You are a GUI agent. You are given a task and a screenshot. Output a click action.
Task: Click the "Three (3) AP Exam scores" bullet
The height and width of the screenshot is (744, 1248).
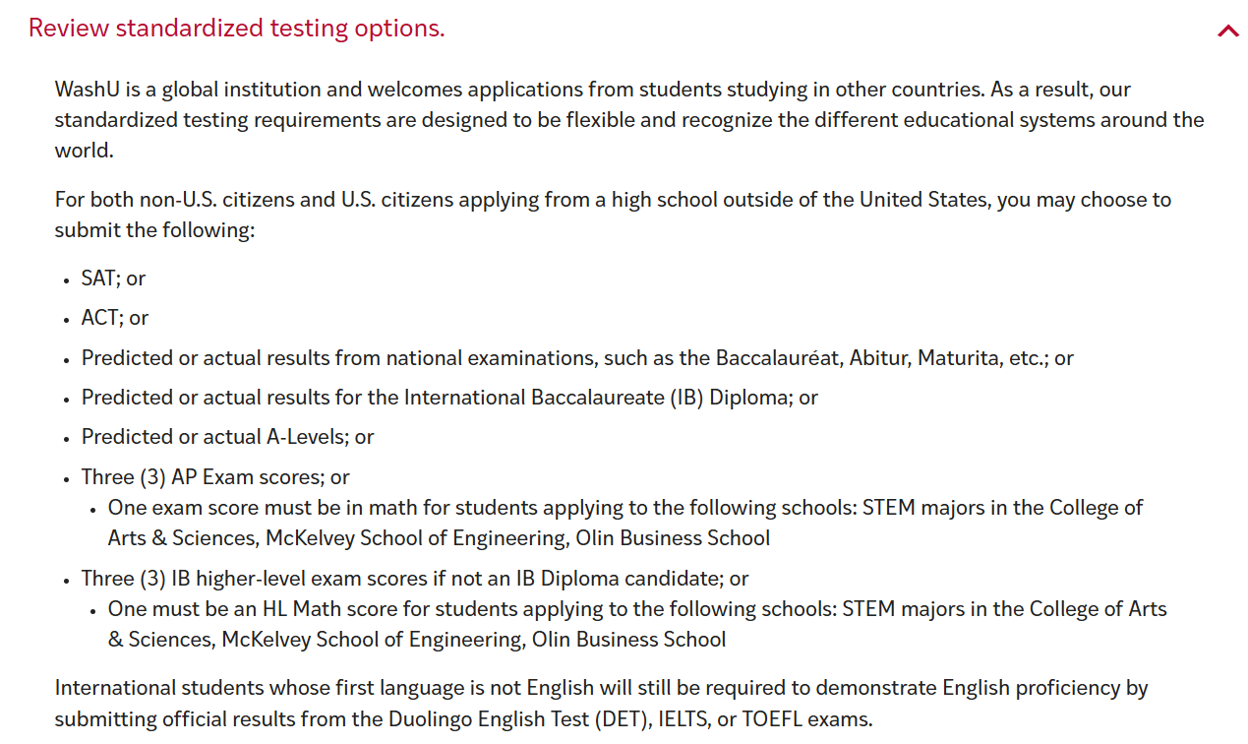coord(215,477)
